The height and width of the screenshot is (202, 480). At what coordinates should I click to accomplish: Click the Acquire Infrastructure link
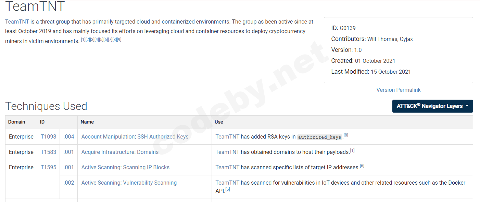108,152
